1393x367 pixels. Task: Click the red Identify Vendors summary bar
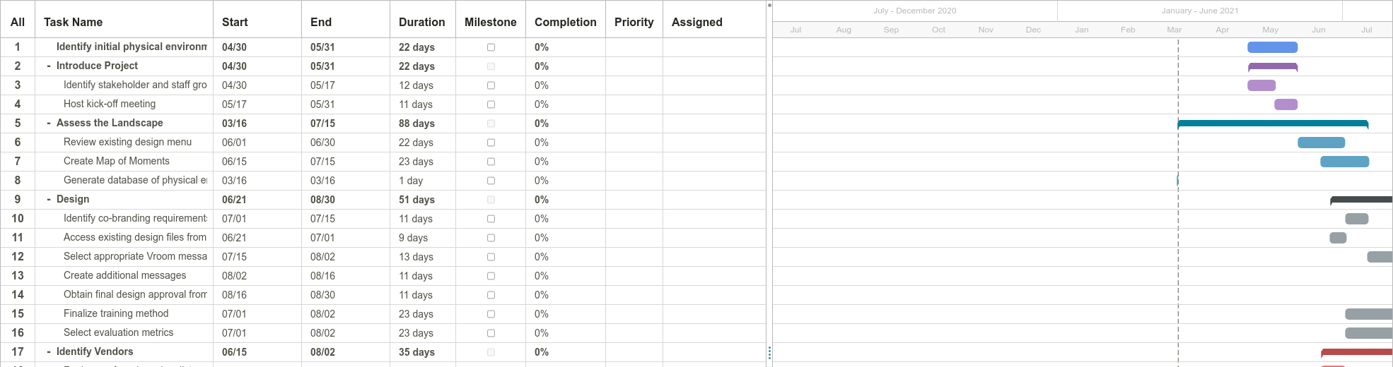pyautogui.click(x=1356, y=352)
